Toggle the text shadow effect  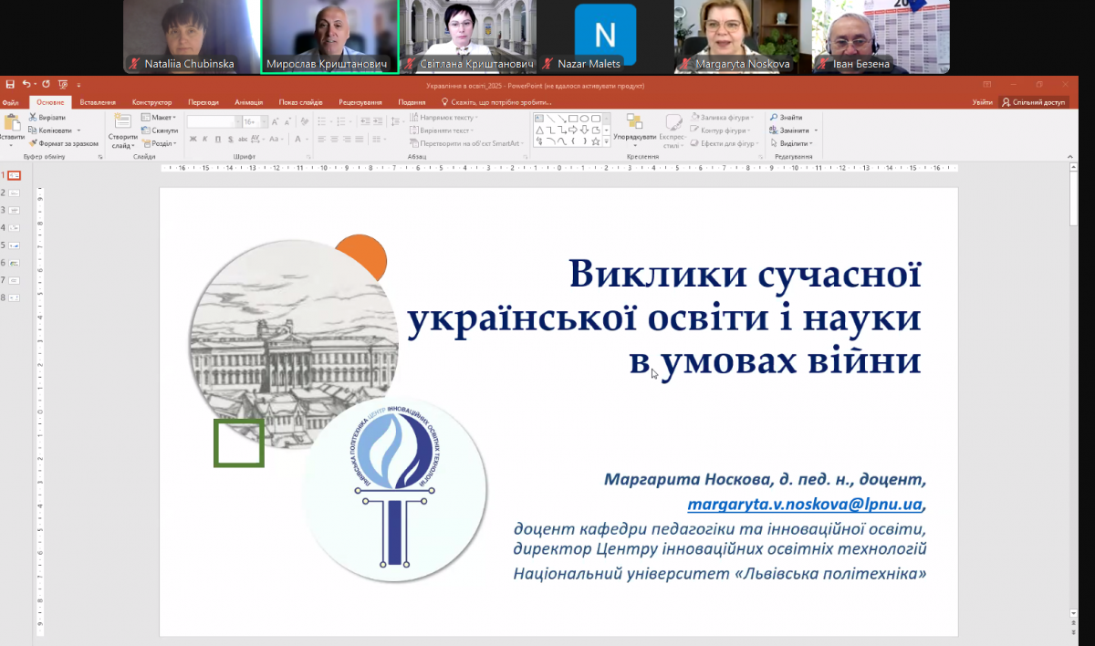(230, 139)
